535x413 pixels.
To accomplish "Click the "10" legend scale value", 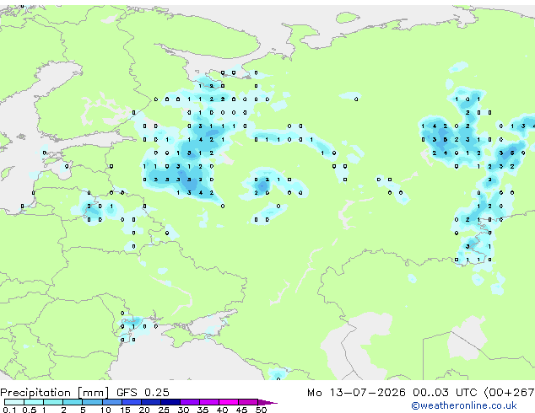I will pyautogui.click(x=105, y=410).
